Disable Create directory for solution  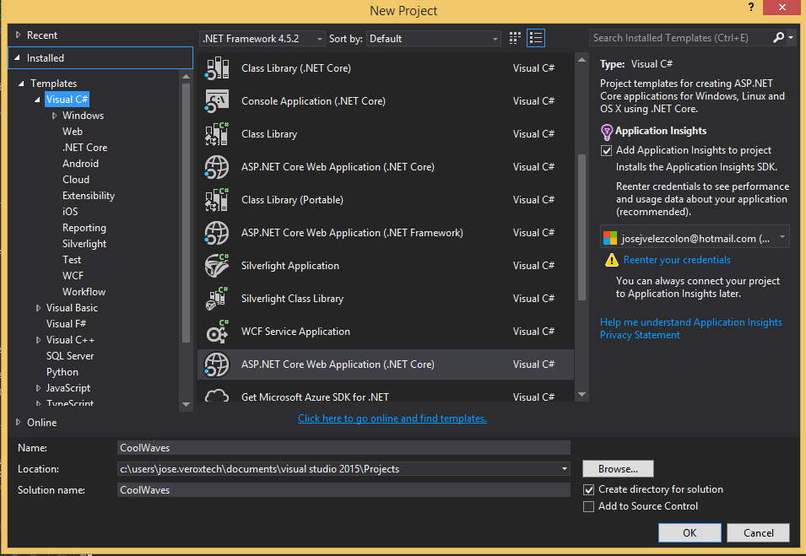588,489
